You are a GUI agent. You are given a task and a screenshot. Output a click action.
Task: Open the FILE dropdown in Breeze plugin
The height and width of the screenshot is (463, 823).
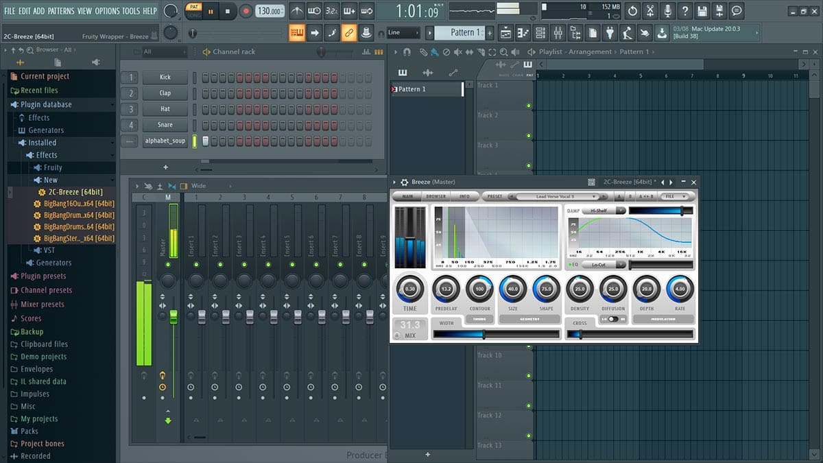click(675, 196)
